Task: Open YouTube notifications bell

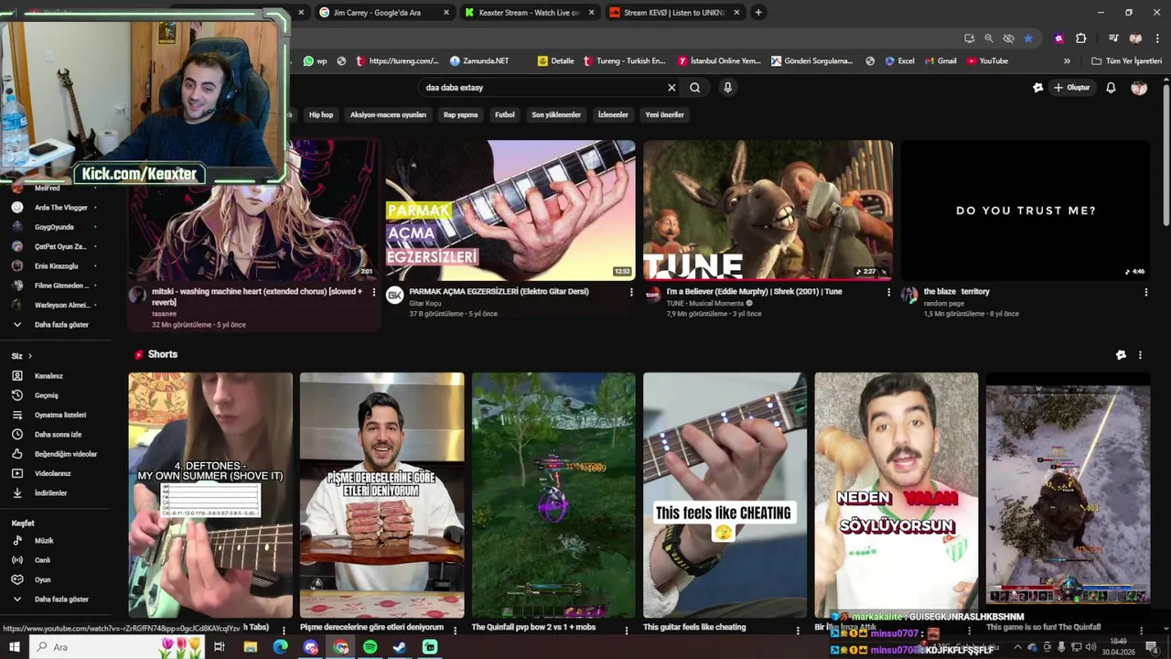Action: click(x=1111, y=88)
